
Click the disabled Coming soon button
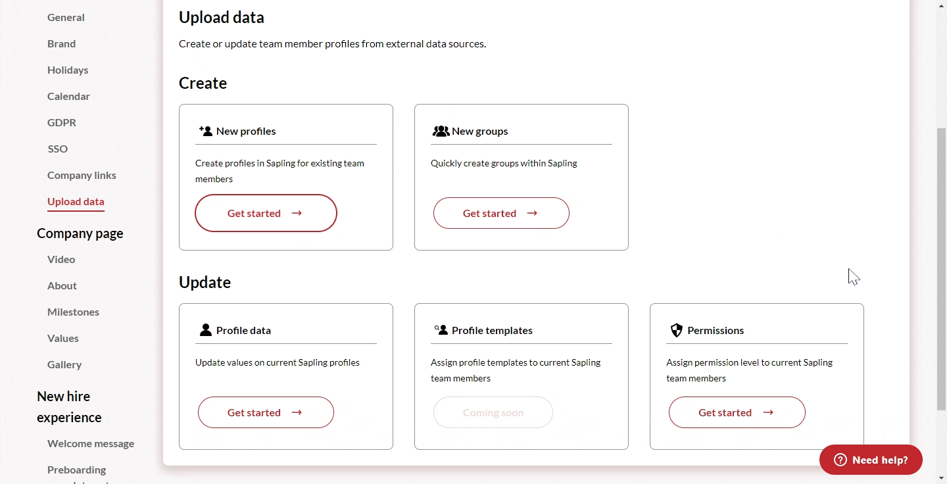pos(493,412)
